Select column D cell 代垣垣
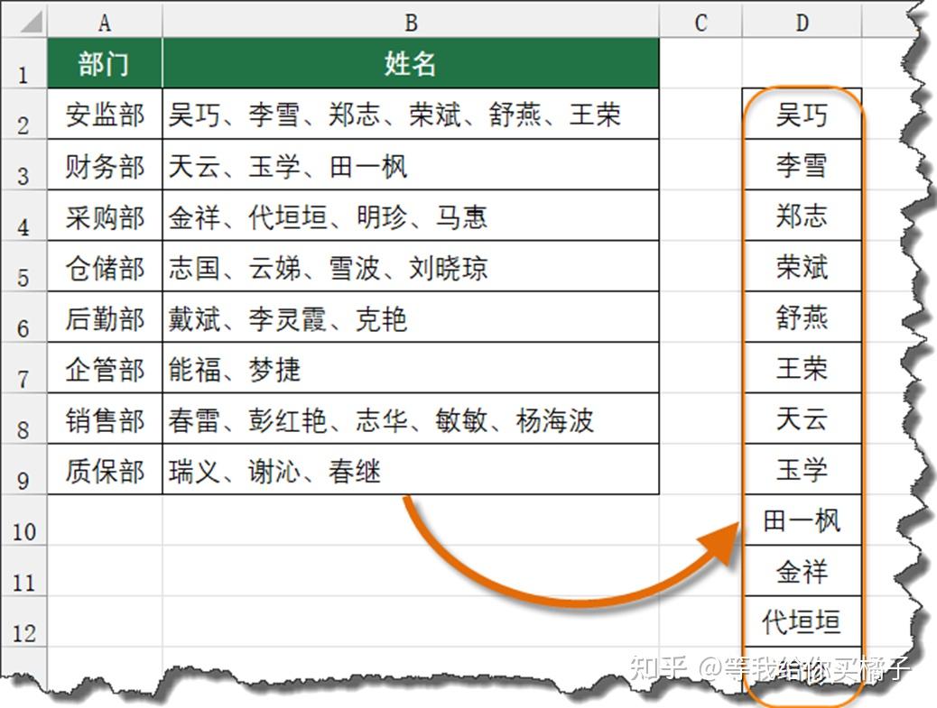 coord(802,621)
